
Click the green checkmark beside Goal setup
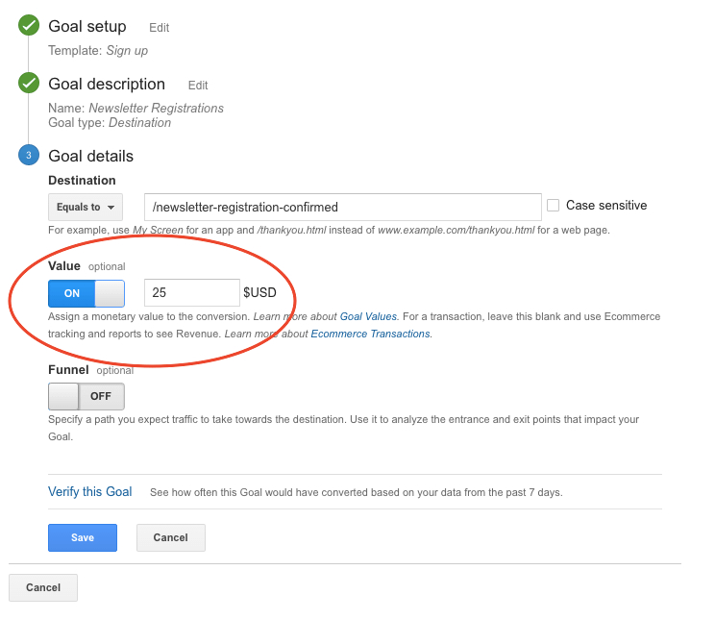click(29, 25)
